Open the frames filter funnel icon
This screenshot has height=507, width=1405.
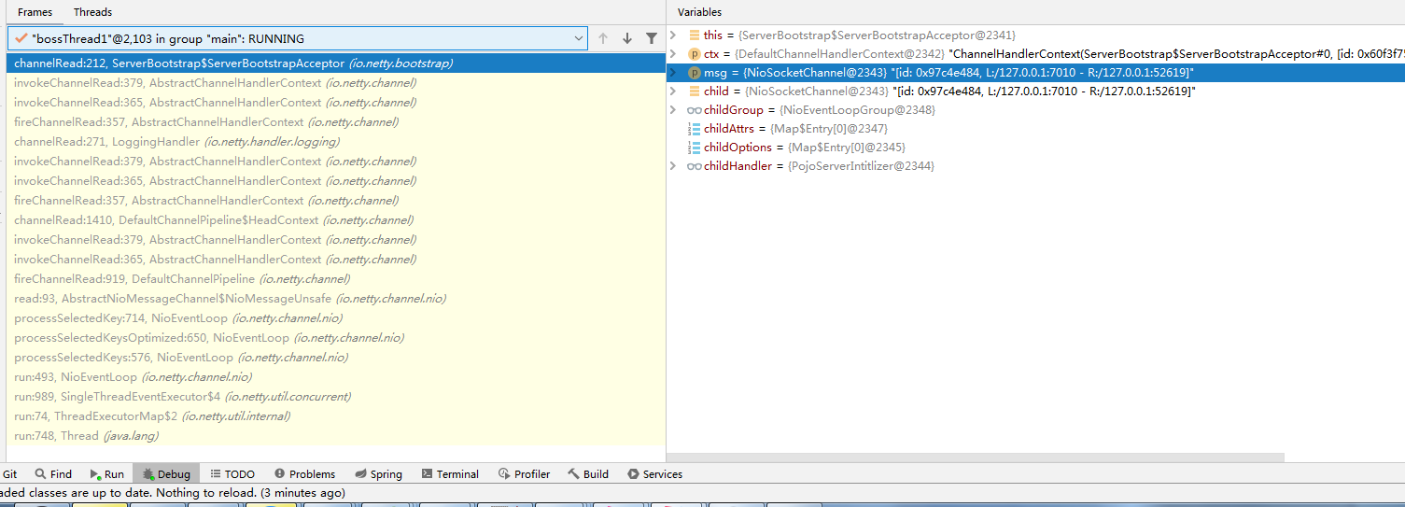tap(652, 38)
